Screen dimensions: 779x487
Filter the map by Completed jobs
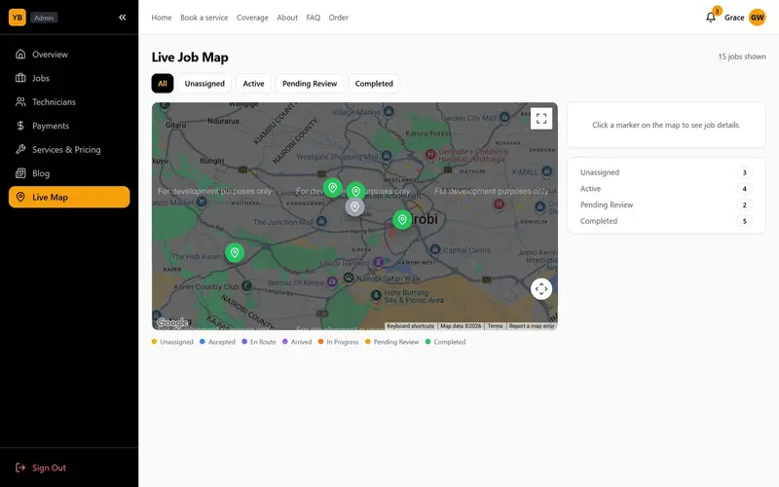[x=374, y=84]
